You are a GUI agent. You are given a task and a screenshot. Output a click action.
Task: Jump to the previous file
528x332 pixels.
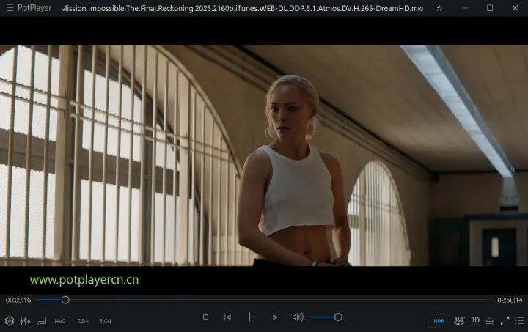228,317
